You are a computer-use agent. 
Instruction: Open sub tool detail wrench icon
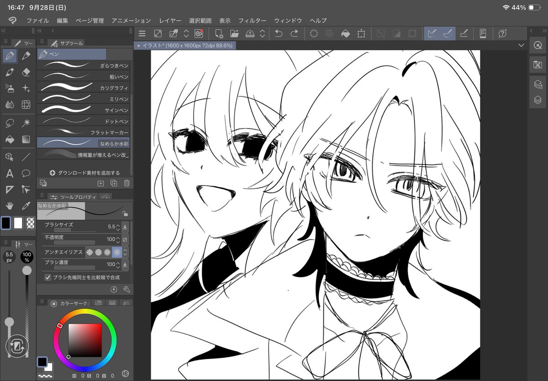click(x=127, y=290)
